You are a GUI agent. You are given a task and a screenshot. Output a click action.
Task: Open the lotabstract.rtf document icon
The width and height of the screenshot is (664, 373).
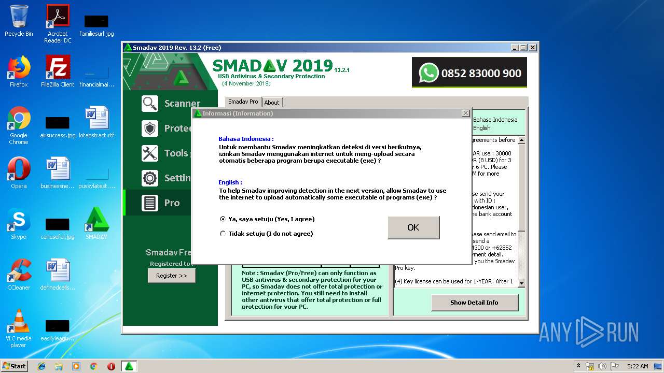click(x=96, y=122)
